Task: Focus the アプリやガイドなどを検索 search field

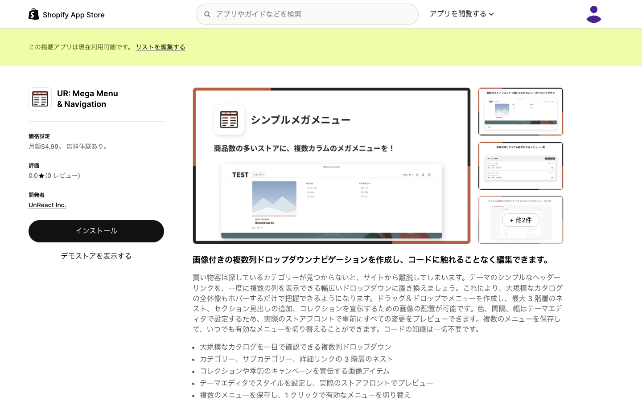Action: [x=307, y=14]
